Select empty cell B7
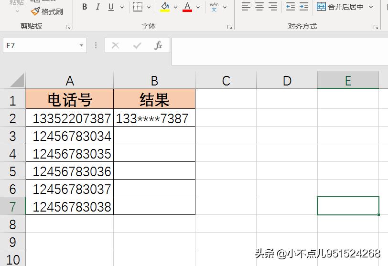This screenshot has width=388, height=266. pos(154,206)
